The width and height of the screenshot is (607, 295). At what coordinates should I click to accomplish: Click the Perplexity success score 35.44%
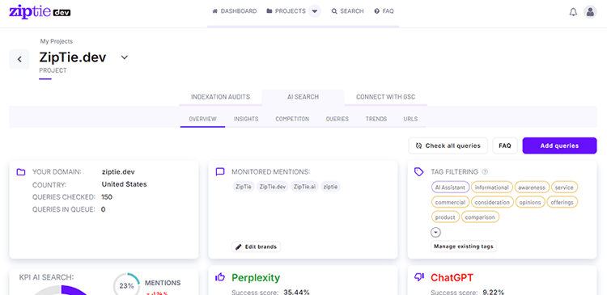click(x=296, y=292)
